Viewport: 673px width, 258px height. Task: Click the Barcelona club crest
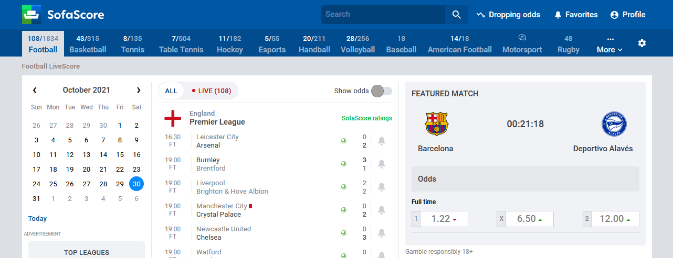[436, 124]
